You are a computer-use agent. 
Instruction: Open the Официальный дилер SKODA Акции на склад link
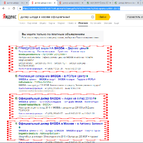56,99
